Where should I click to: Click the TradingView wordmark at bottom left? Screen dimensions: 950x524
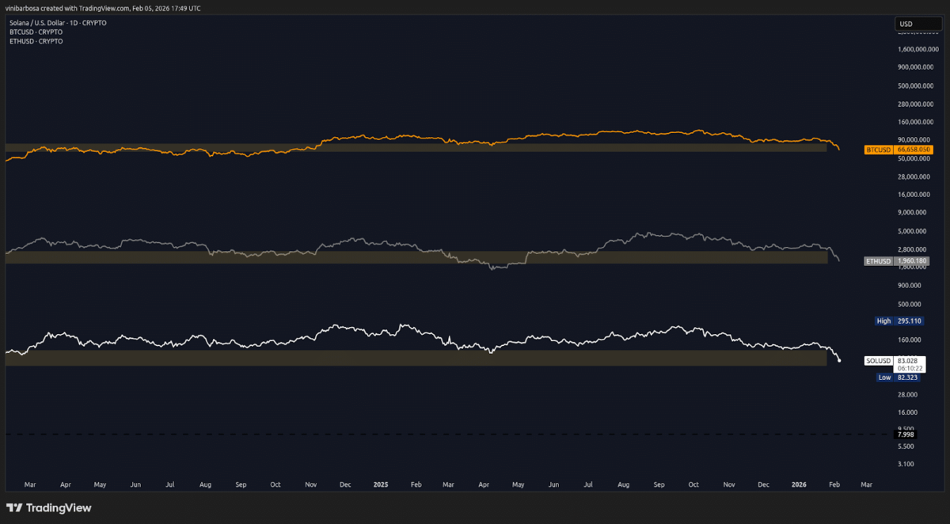61,507
